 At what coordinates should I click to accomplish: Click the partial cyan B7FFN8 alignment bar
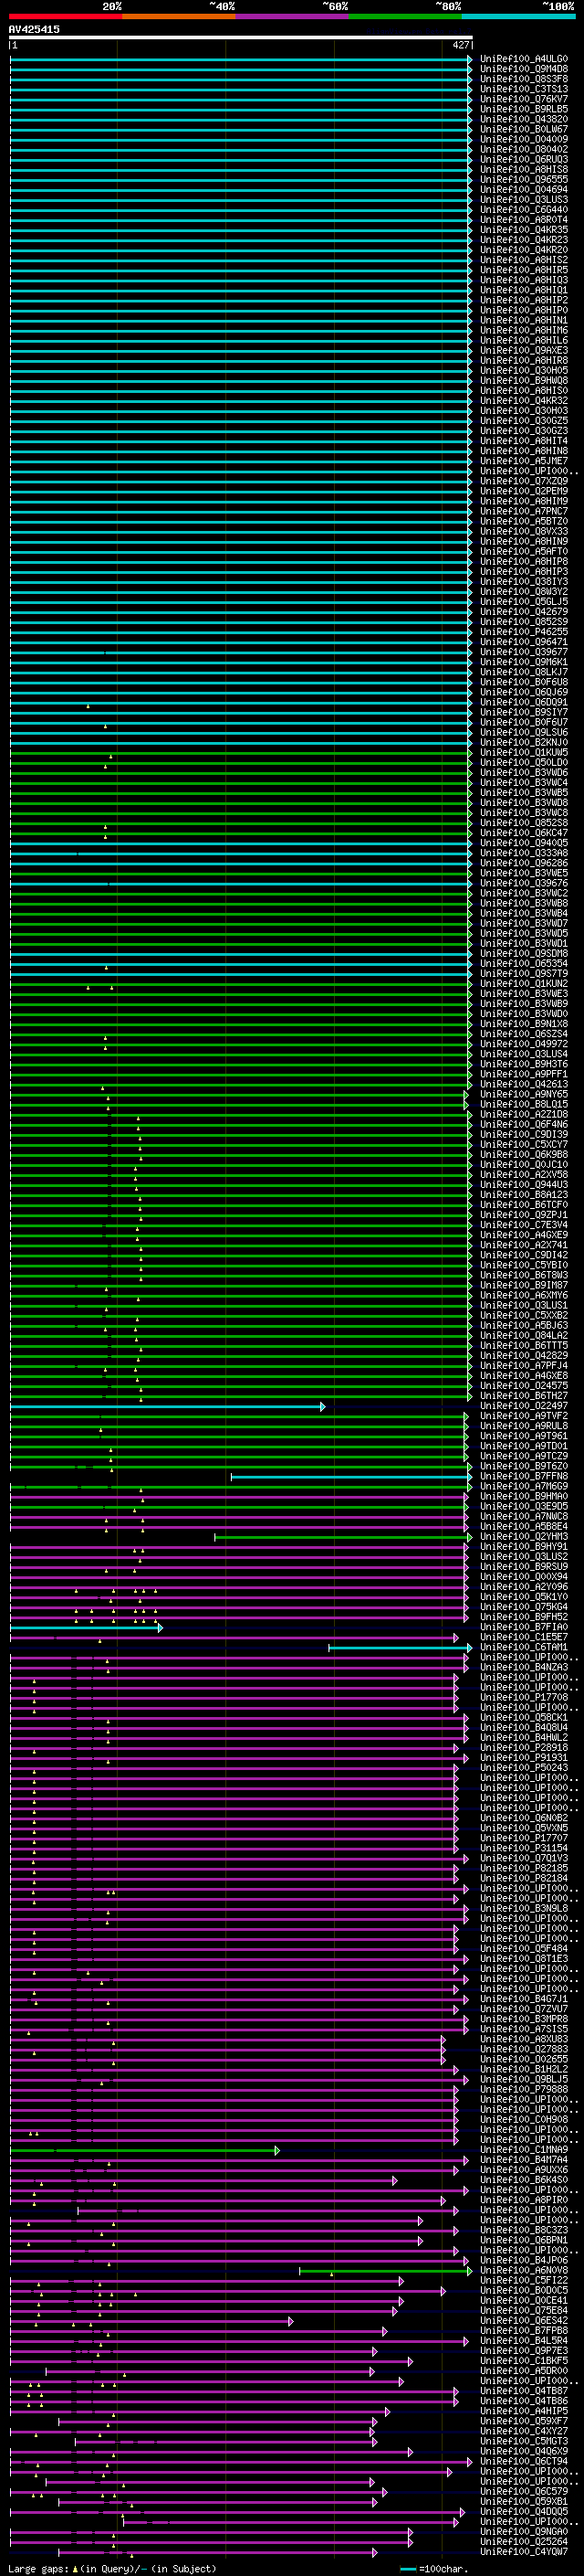pos(351,1476)
